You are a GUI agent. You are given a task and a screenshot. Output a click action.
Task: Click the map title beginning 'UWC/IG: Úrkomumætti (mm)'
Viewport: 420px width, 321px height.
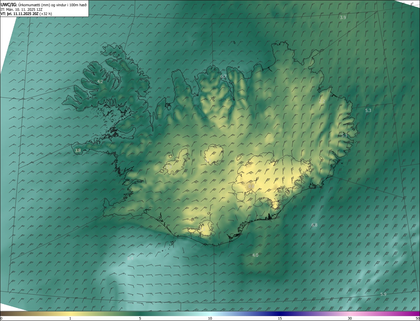pyautogui.click(x=44, y=5)
